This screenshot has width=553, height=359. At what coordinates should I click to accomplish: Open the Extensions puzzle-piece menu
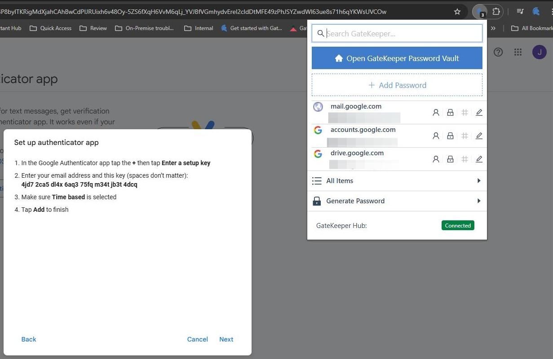point(496,12)
